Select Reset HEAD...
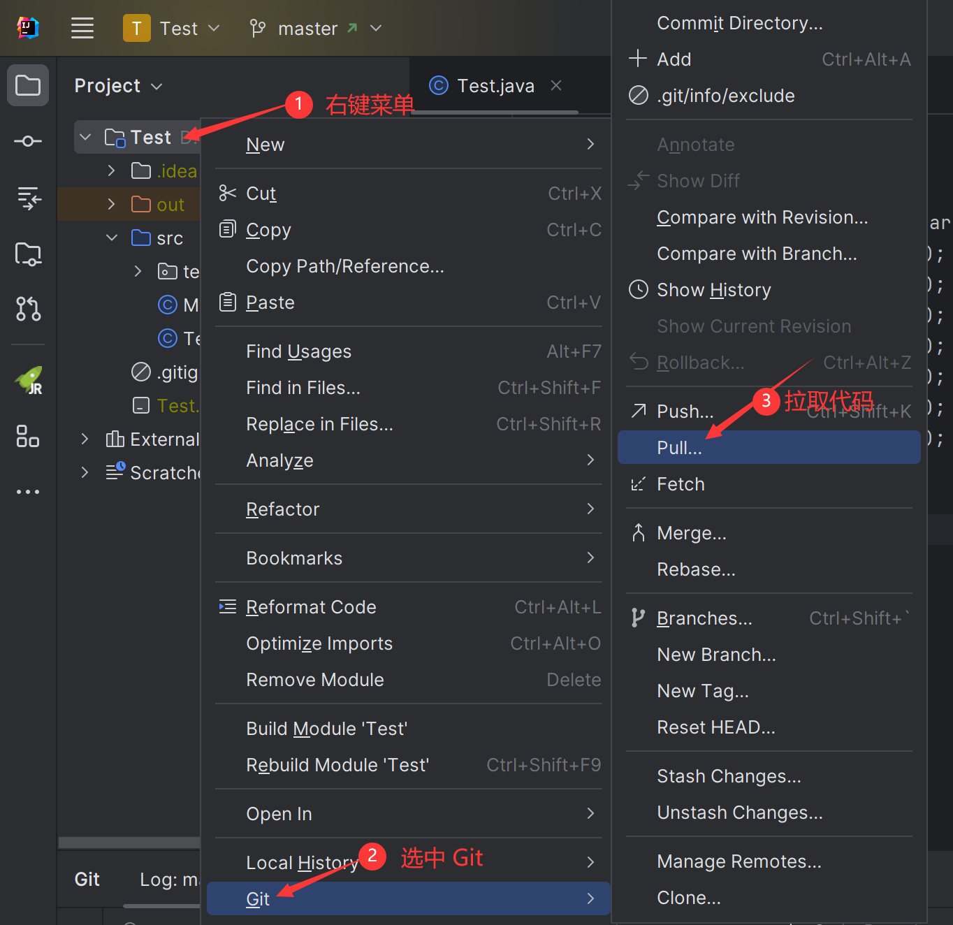This screenshot has height=925, width=953. click(x=769, y=727)
